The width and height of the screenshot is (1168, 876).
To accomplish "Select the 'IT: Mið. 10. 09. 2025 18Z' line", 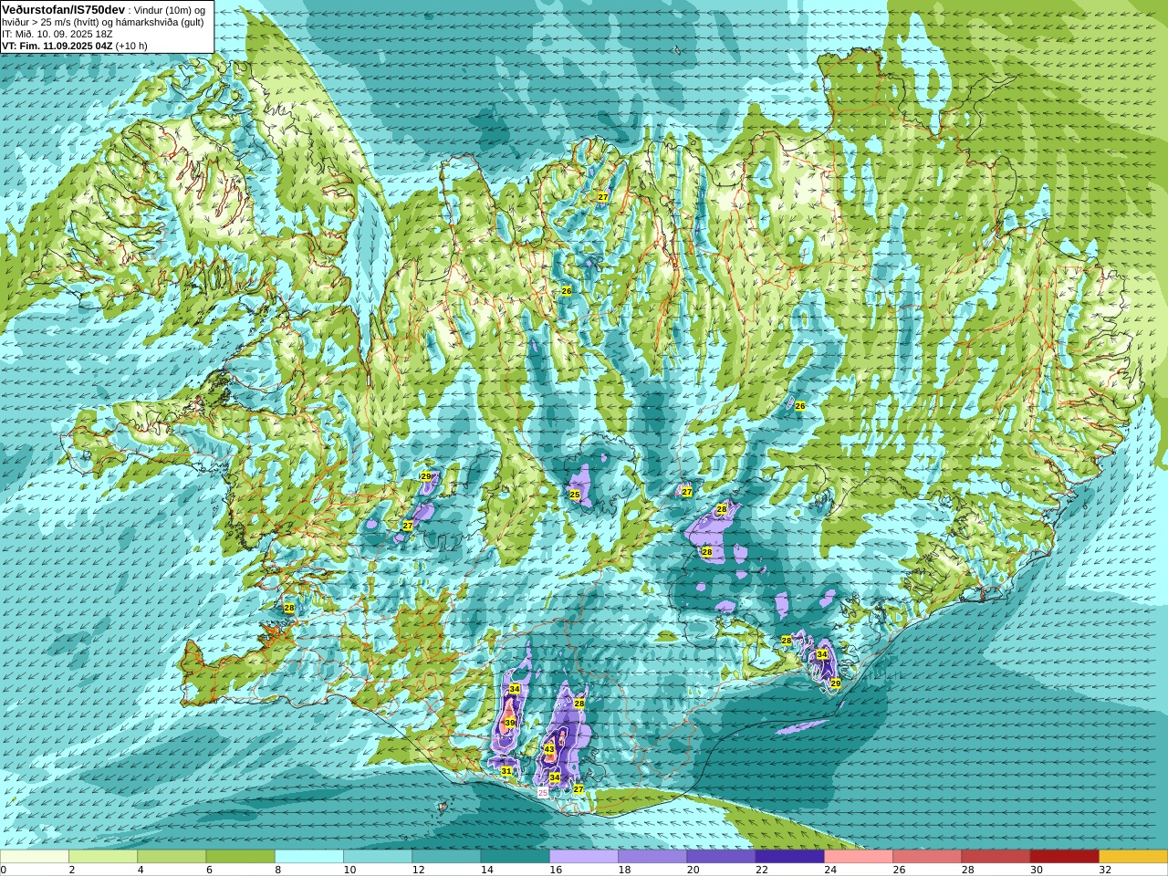I will 57,34.
